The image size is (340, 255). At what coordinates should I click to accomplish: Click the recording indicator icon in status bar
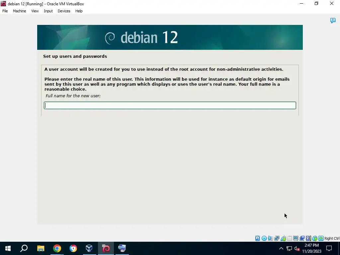click(302, 238)
